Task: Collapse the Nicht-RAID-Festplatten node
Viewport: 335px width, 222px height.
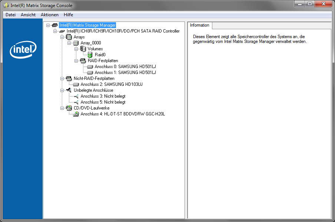Action: coord(62,78)
